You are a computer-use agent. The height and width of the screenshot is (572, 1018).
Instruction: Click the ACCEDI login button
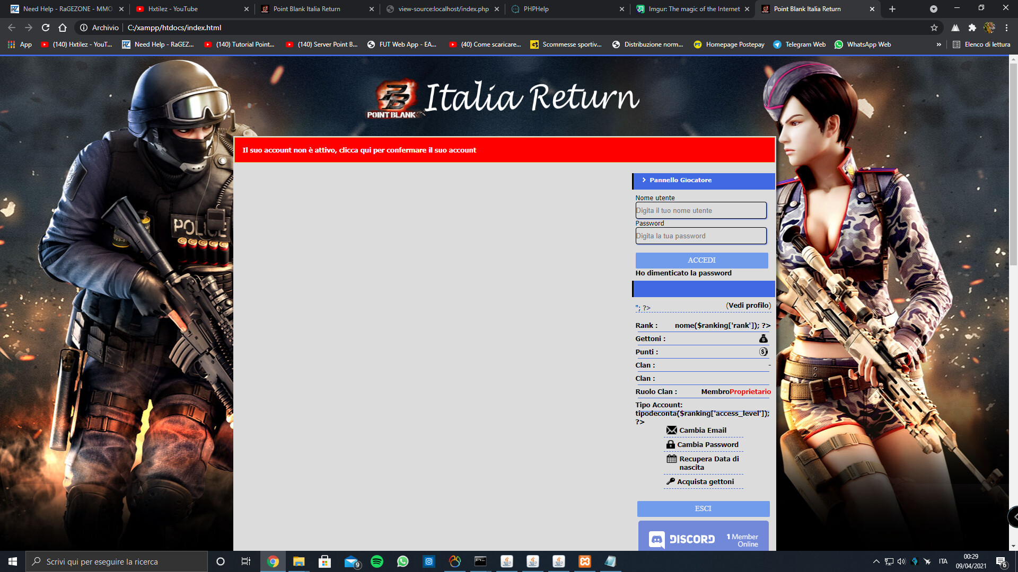point(701,260)
